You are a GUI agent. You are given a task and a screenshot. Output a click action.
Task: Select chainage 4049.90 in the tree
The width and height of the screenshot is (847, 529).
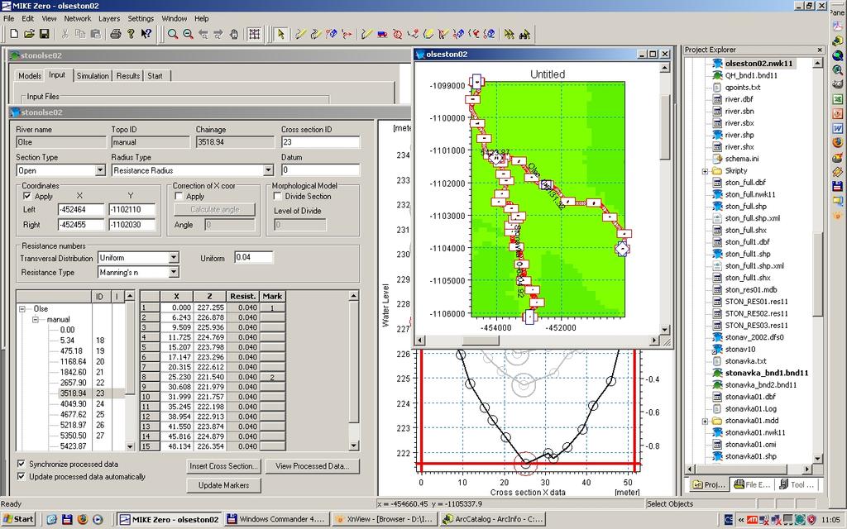(73, 403)
